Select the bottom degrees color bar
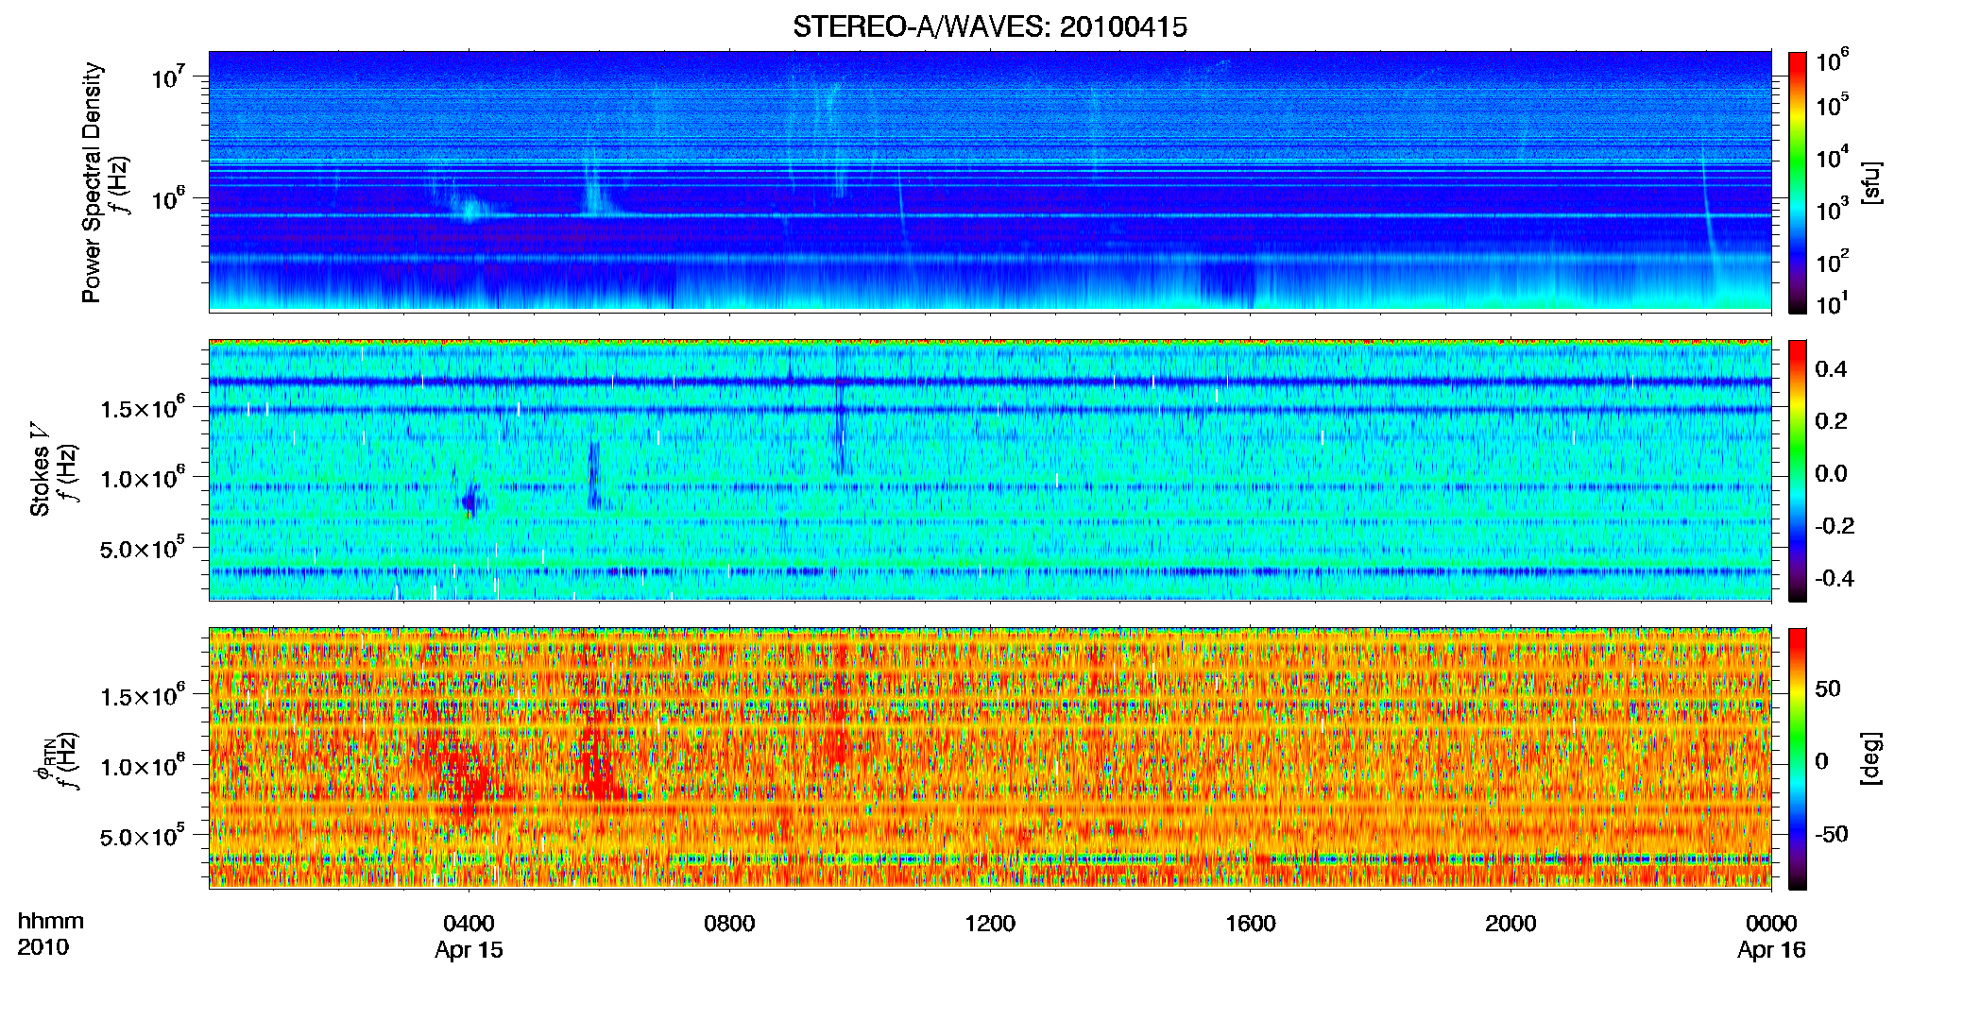 pos(1798,758)
